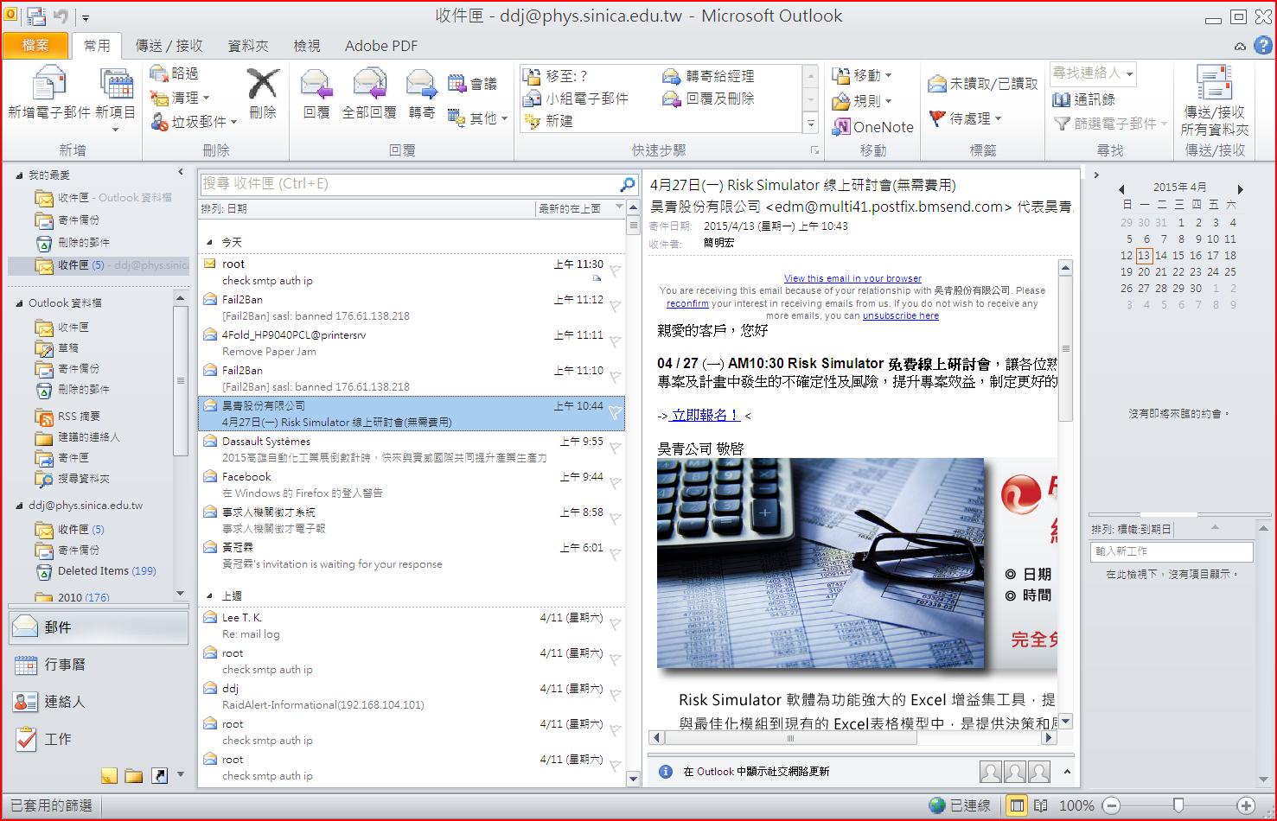Collapse the 今天 message group
This screenshot has height=821, width=1277.
pos(209,243)
